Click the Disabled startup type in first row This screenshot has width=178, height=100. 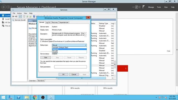pos(102,26)
